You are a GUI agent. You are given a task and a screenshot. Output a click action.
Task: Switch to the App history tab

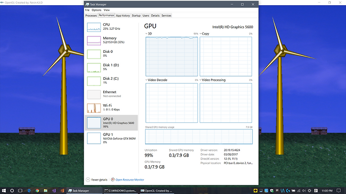tap(123, 16)
